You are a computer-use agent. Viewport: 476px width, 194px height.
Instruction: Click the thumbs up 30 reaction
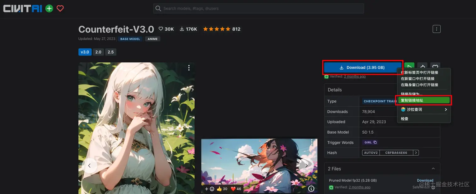pos(222,189)
